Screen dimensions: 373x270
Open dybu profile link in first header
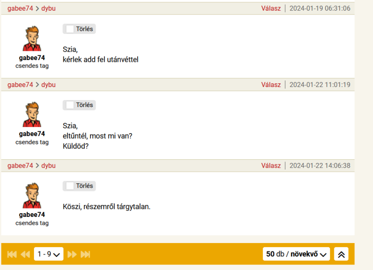point(48,8)
